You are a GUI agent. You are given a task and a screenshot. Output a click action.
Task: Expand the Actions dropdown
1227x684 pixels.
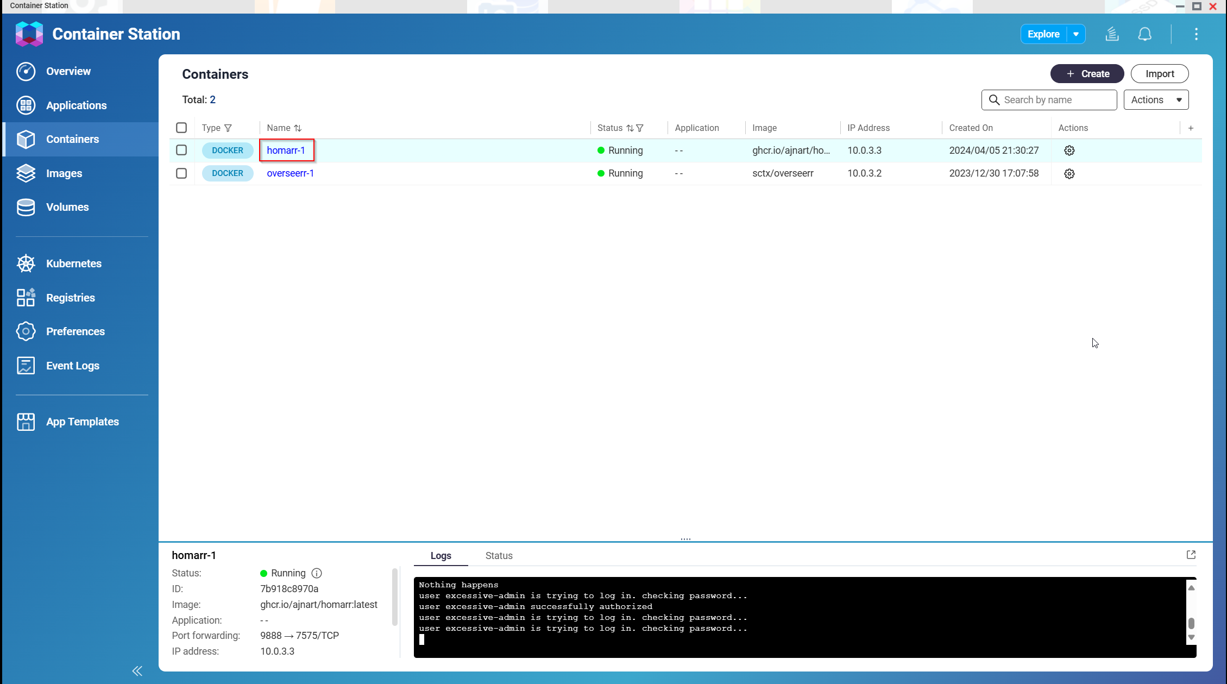click(1156, 100)
